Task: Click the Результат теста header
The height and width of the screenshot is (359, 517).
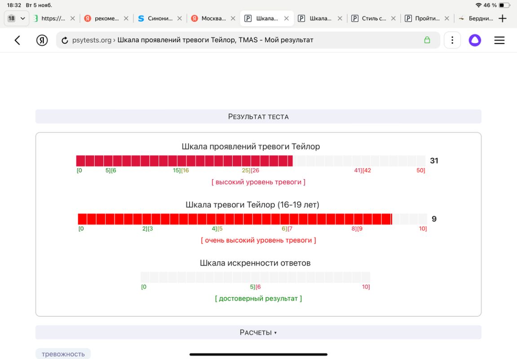Action: 258,117
